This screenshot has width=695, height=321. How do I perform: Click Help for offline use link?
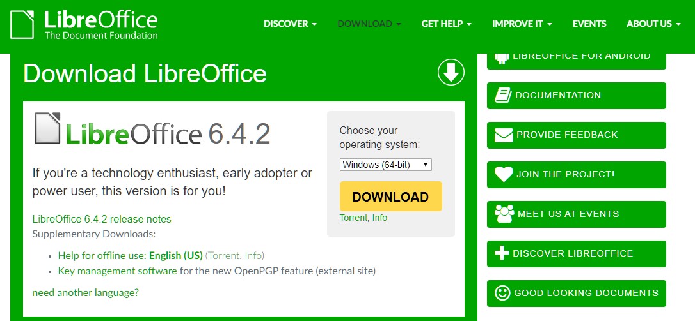pyautogui.click(x=102, y=255)
